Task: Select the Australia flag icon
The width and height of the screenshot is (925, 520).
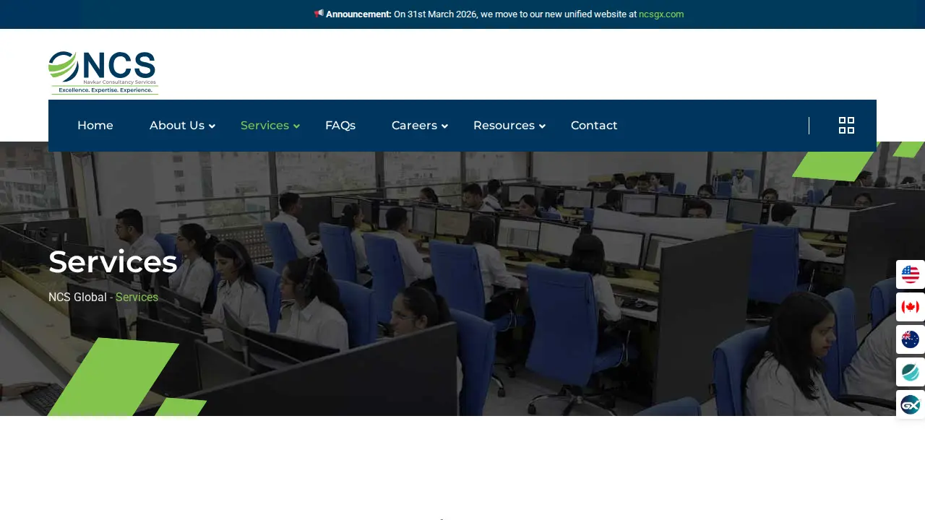Action: [911, 339]
